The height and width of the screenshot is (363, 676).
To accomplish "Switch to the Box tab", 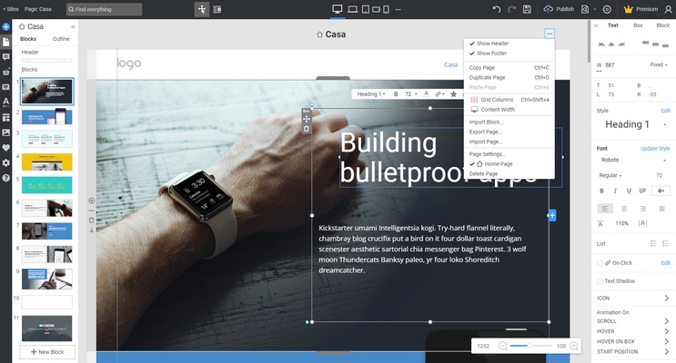I will coord(638,25).
